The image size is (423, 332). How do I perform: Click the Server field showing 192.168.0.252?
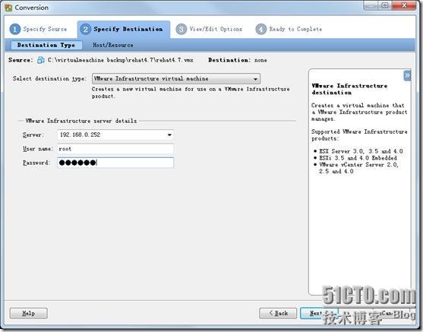115,134
